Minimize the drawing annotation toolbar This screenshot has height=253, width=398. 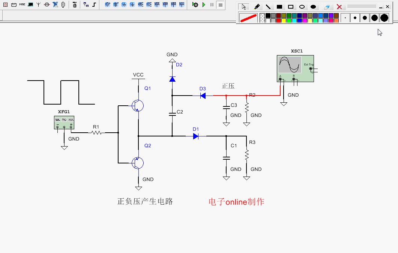(381, 7)
